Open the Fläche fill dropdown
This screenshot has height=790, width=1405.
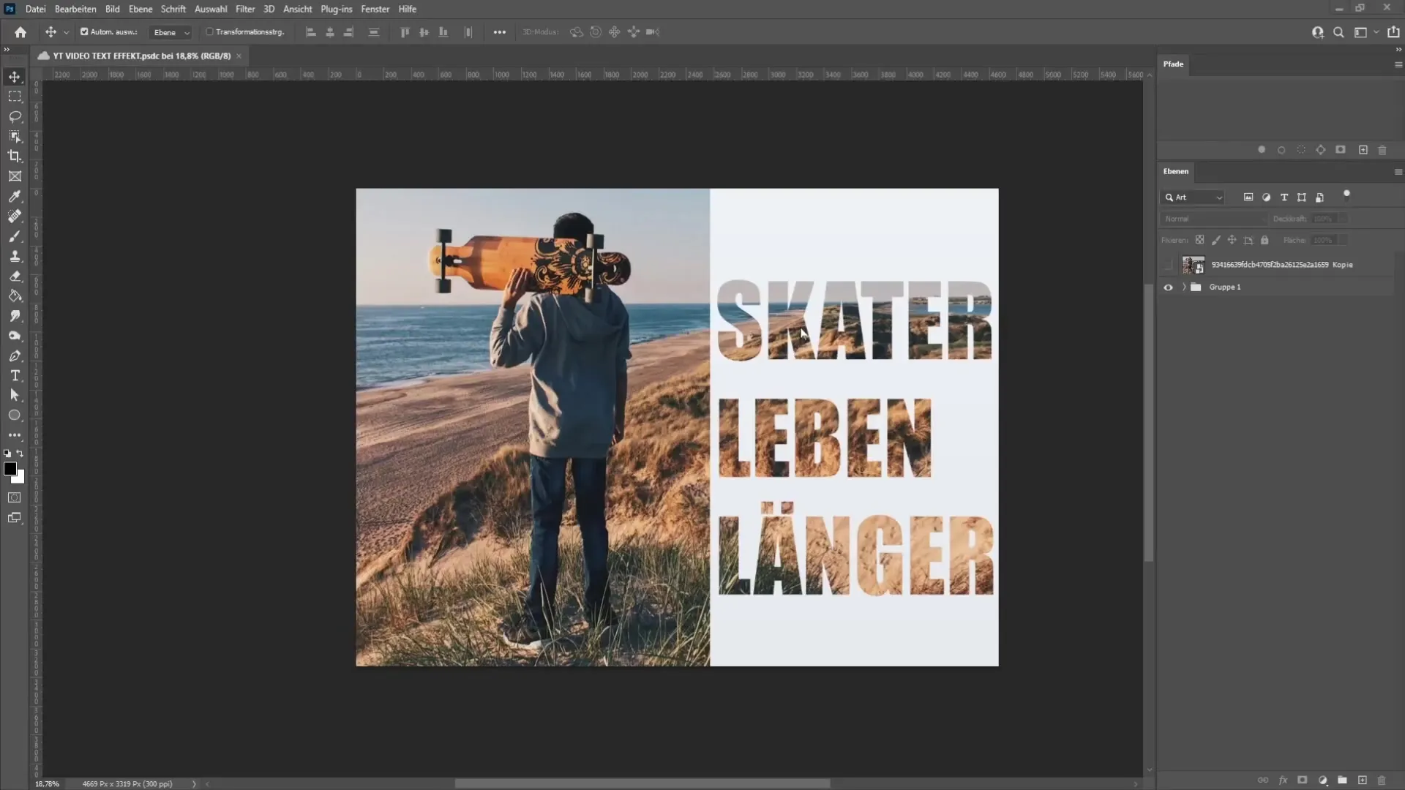1343,240
